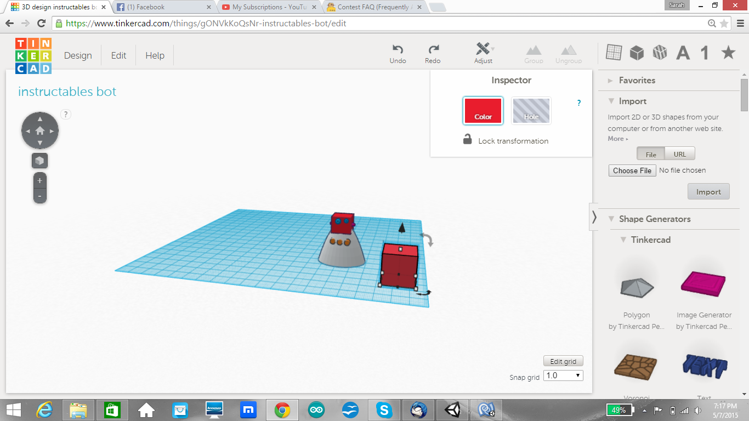749x421 pixels.
Task: Select the Image Generator thumbnail
Action: [x=704, y=285]
